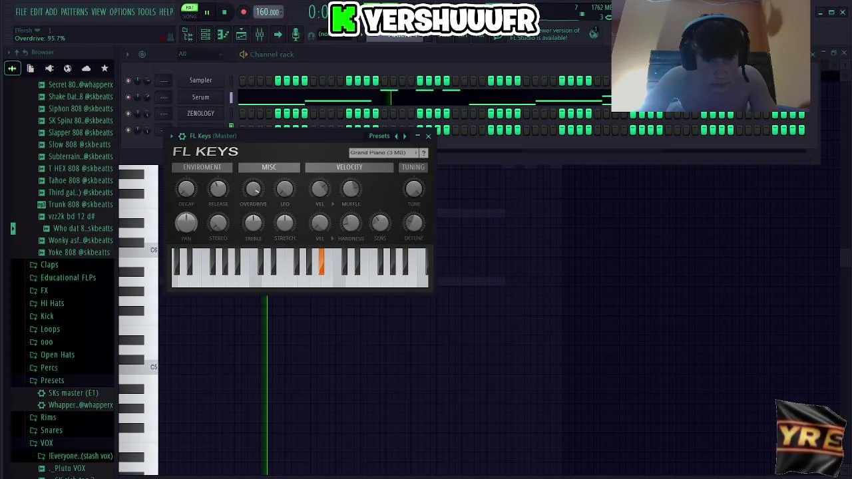Click the record button
This screenshot has height=479, width=852.
244,12
